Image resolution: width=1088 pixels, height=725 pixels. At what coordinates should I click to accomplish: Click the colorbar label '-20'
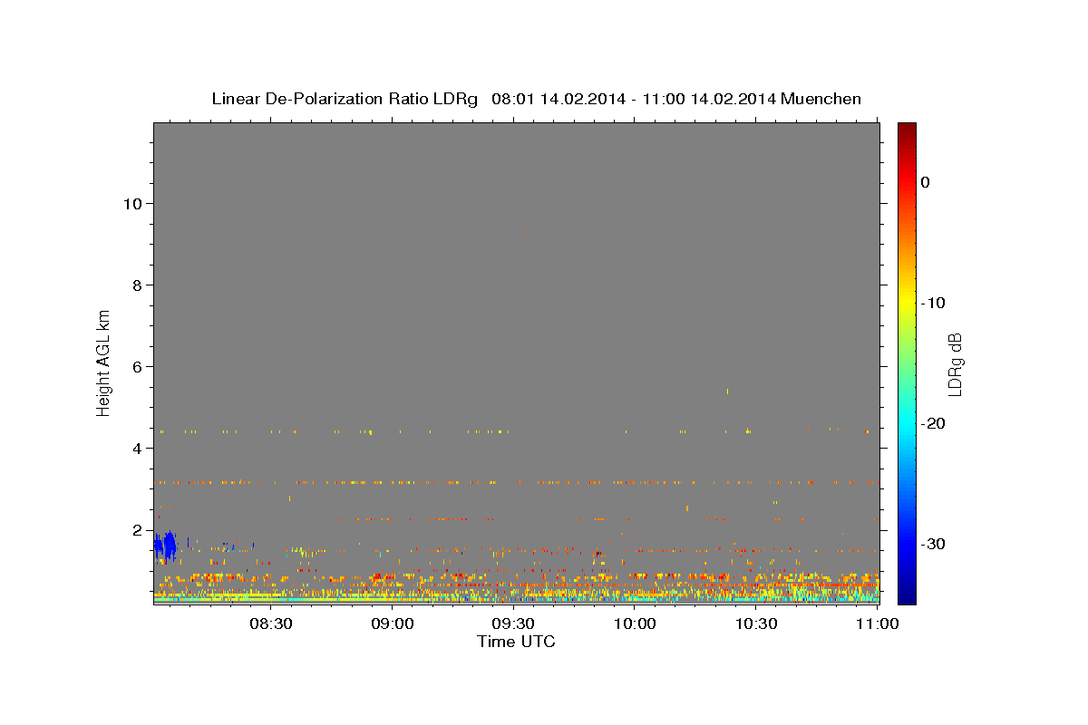(934, 423)
